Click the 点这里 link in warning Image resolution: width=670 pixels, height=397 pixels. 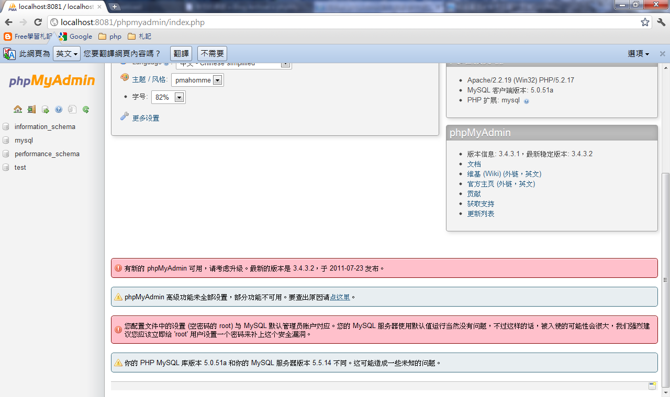pyautogui.click(x=340, y=297)
